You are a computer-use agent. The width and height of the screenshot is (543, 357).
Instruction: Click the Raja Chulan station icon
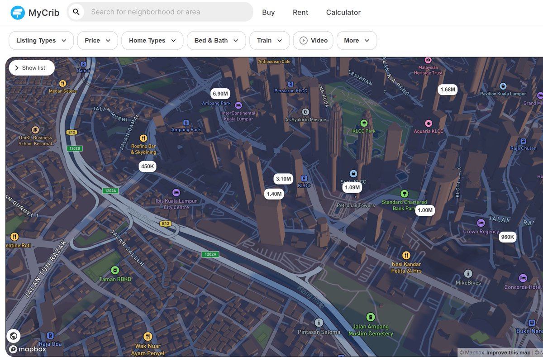523,141
